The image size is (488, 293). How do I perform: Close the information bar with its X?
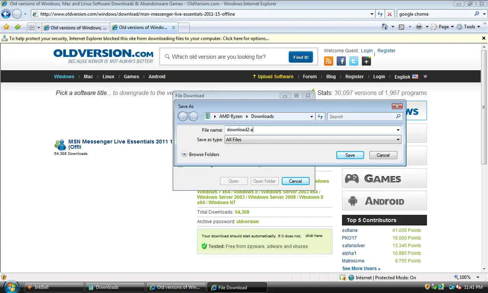pyautogui.click(x=484, y=38)
